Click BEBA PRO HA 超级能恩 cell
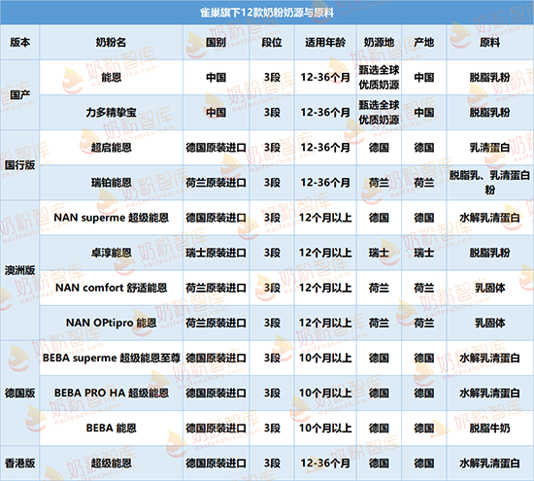Image resolution: width=534 pixels, height=481 pixels. (x=111, y=393)
